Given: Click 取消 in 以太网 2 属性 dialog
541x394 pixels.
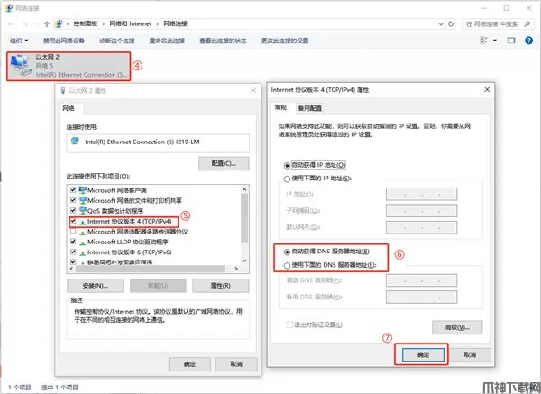Looking at the screenshot, I should coord(236,364).
